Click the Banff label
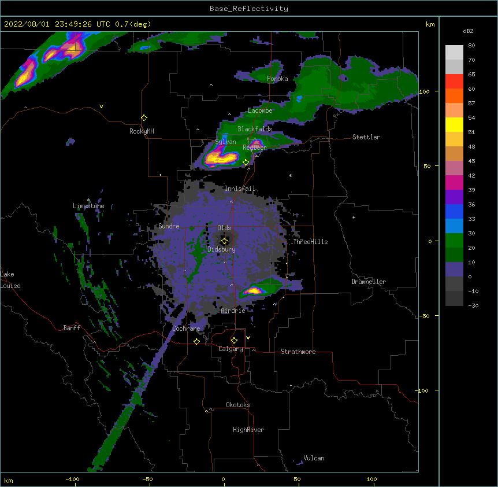 coord(72,328)
